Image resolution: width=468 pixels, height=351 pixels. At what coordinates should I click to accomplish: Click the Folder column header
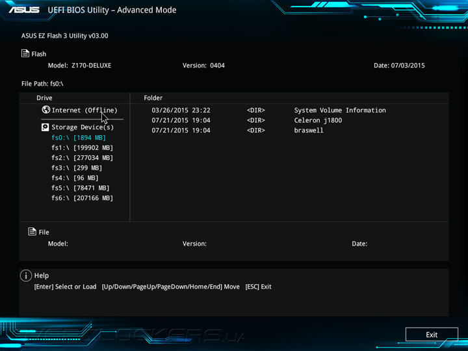point(153,98)
